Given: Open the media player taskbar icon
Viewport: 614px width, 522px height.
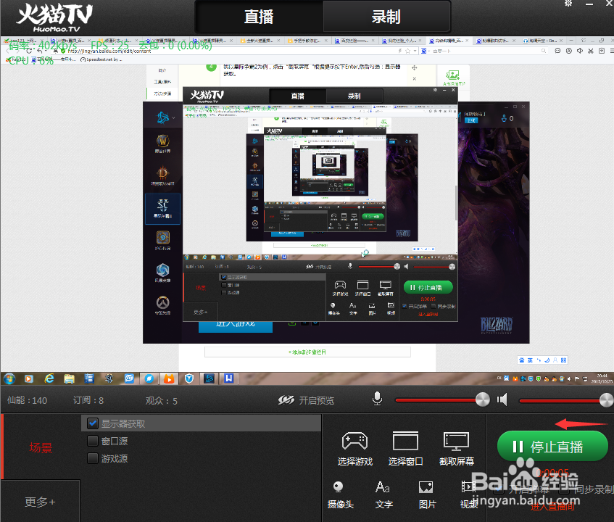Looking at the screenshot, I should pos(28,378).
